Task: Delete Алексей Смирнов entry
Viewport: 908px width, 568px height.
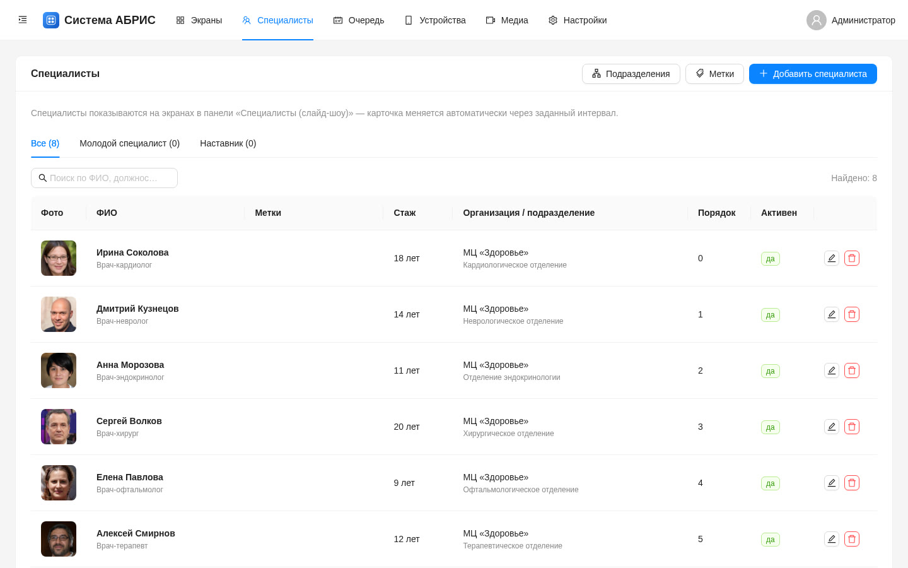Action: tap(852, 539)
